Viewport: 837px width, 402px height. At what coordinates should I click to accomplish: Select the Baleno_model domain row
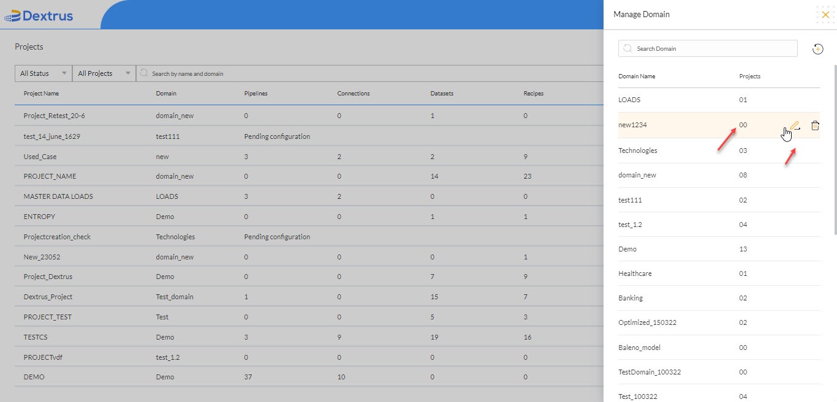[719, 348]
